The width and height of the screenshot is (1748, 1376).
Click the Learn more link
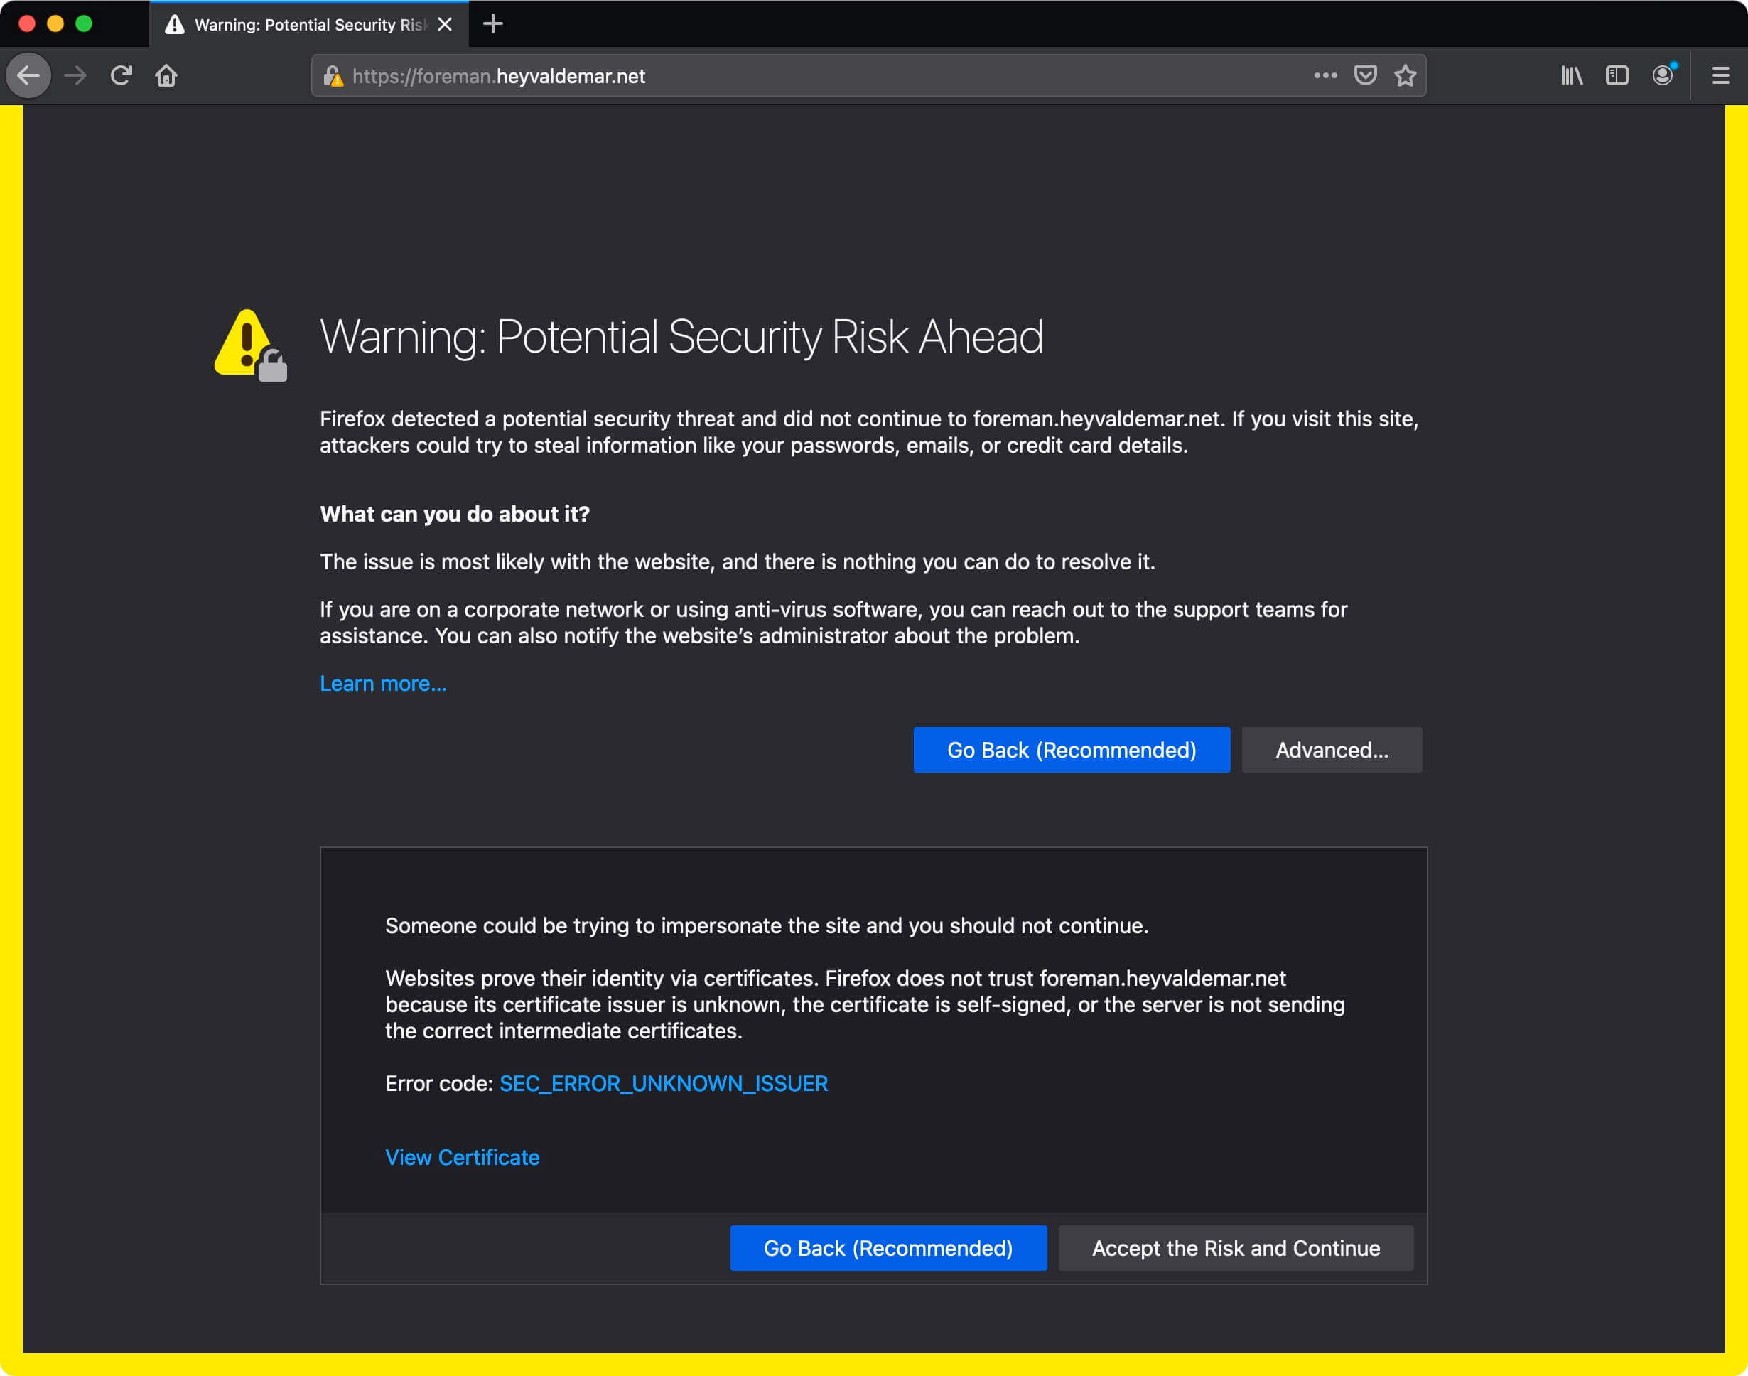[x=383, y=684]
